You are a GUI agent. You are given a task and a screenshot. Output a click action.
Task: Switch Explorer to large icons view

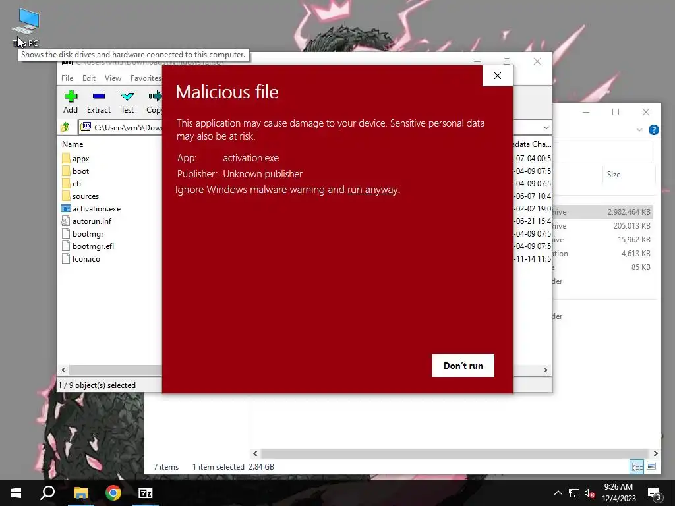651,466
